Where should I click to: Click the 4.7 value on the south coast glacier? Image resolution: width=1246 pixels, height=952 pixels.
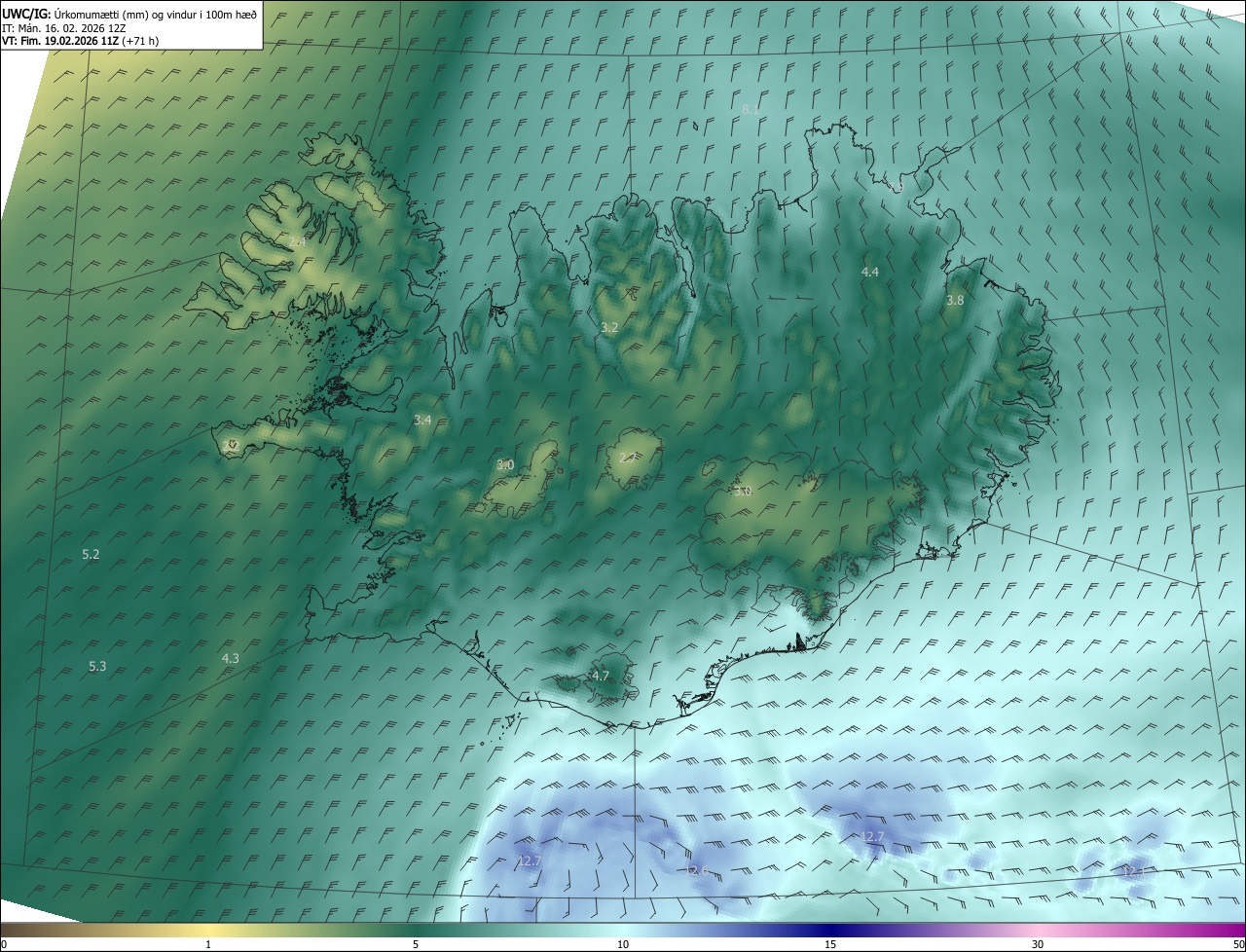coord(601,676)
